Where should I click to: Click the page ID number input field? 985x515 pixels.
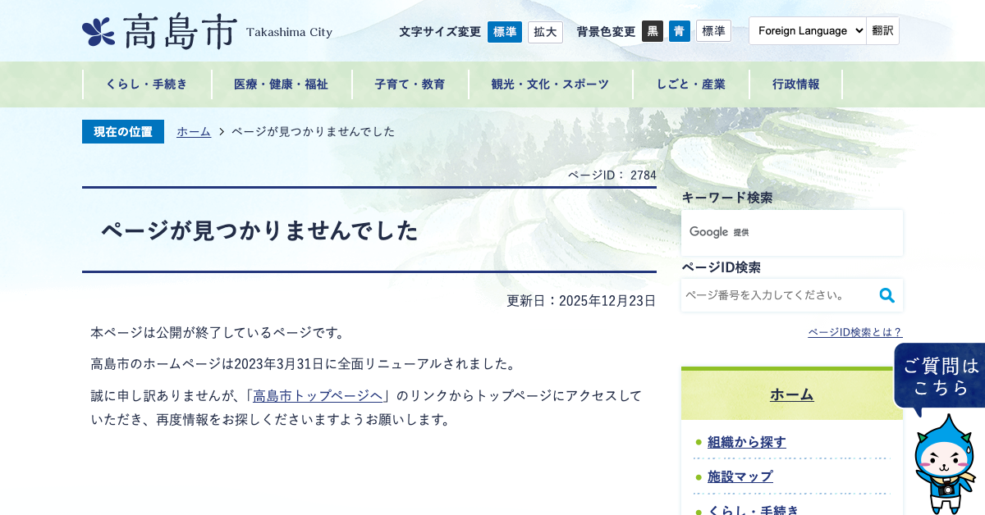(x=777, y=295)
